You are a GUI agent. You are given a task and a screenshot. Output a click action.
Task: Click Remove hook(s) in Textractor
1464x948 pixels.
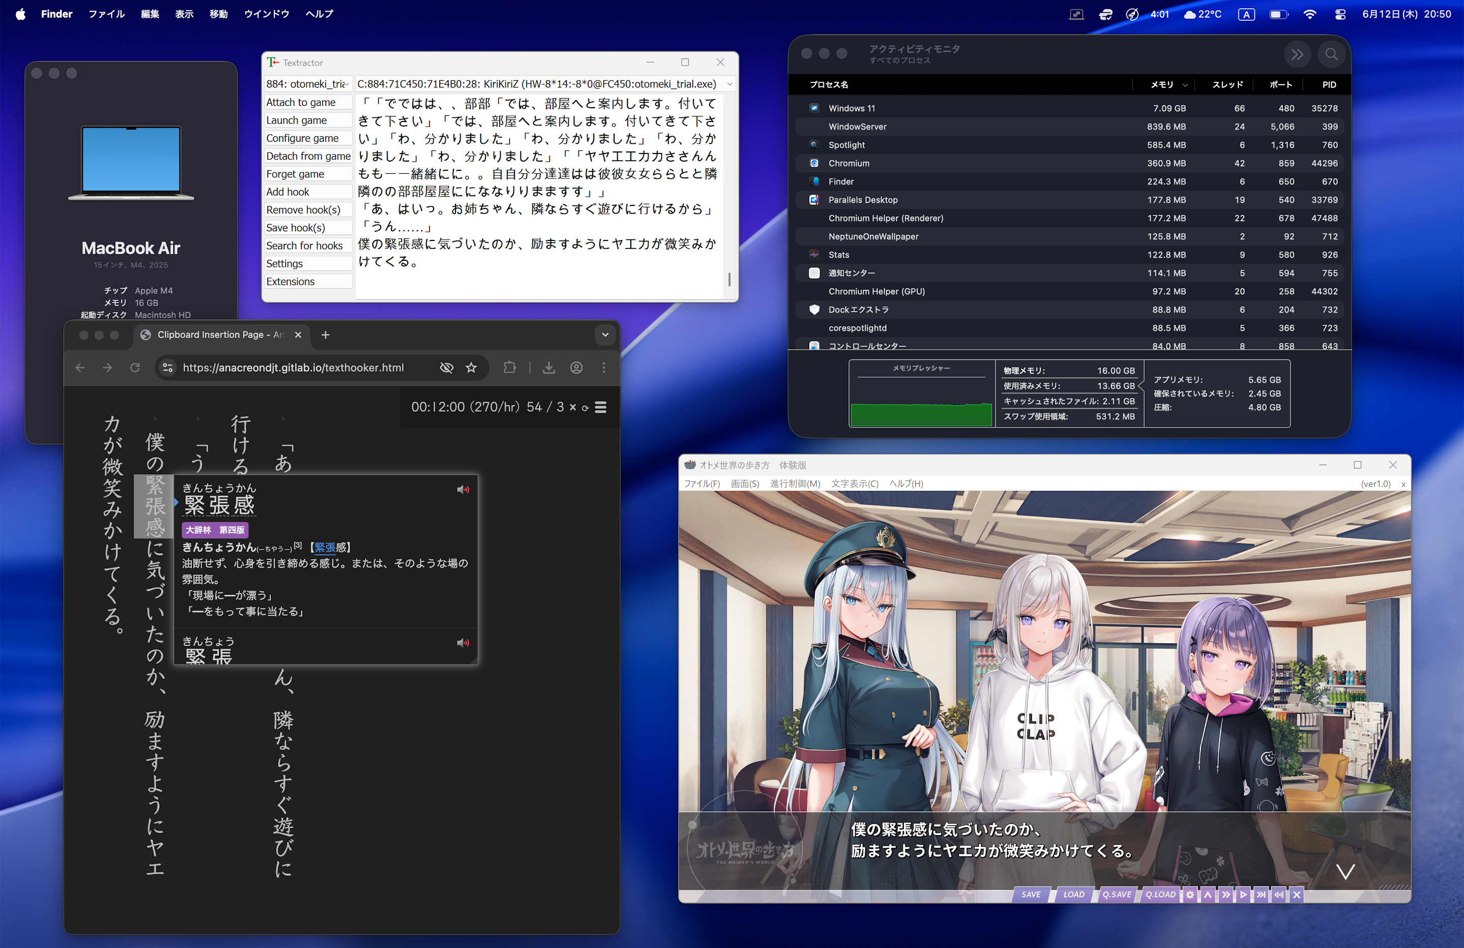[x=308, y=210]
